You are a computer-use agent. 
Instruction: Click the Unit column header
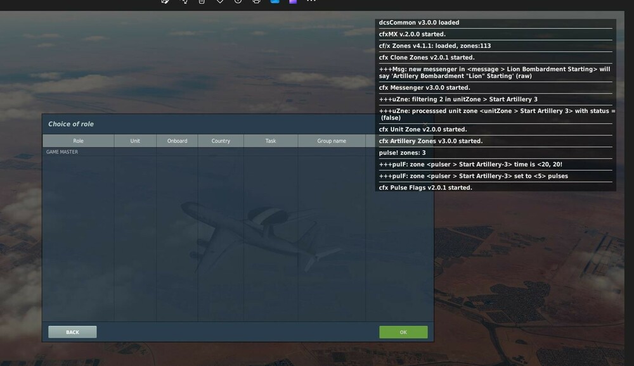tap(135, 141)
